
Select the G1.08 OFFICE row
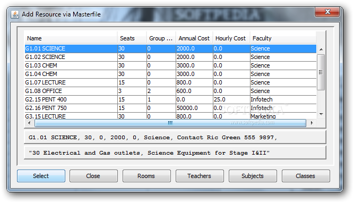click(x=170, y=91)
